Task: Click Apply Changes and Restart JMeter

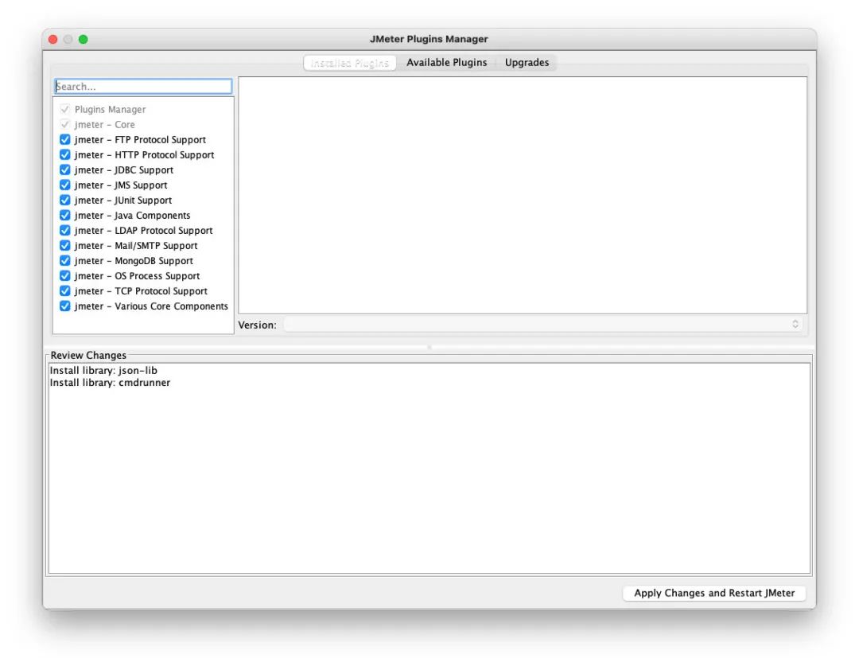Action: (713, 593)
